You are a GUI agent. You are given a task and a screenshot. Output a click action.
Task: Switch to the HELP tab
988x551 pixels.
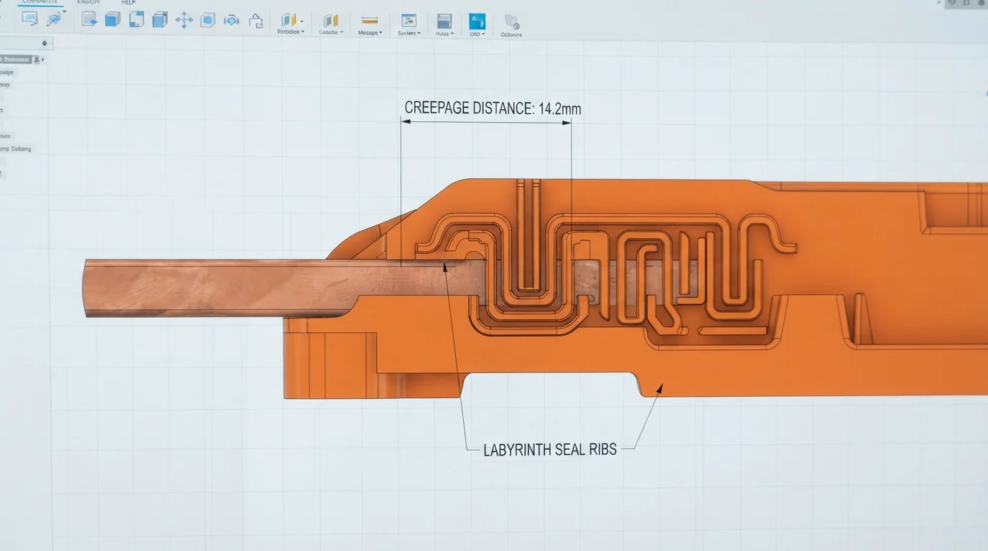click(129, 2)
